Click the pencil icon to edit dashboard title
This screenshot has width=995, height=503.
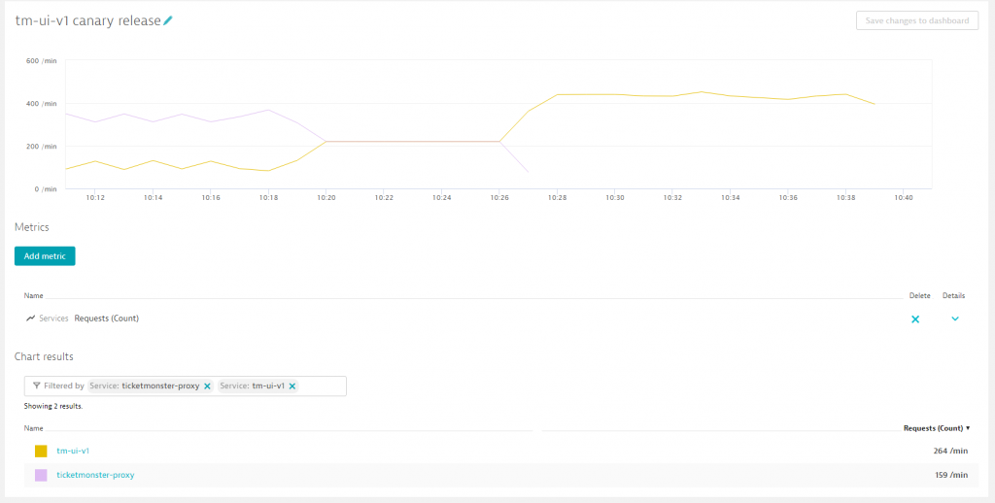168,20
